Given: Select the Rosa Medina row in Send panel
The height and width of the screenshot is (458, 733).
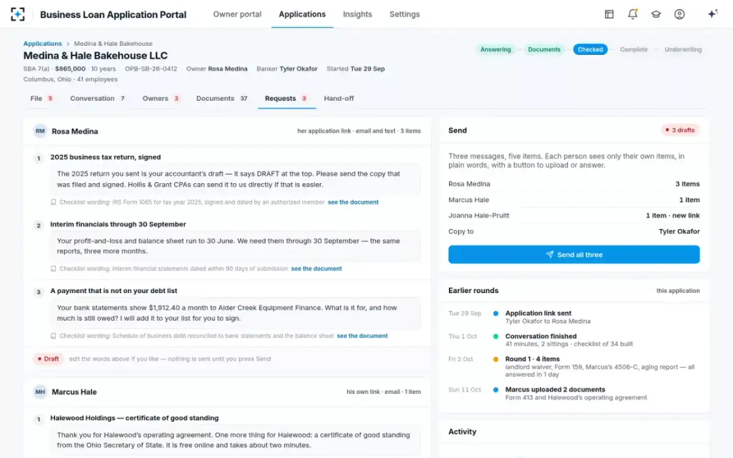Looking at the screenshot, I should click(x=574, y=184).
